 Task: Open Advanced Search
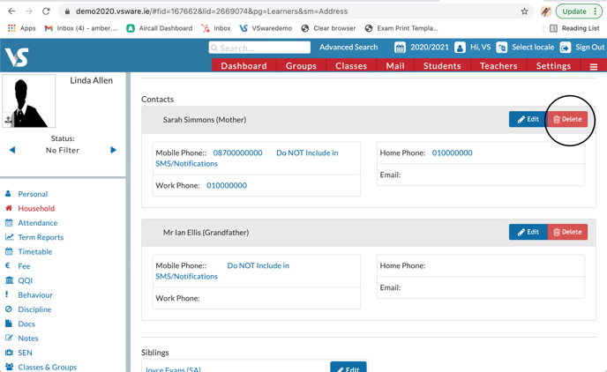click(x=348, y=48)
